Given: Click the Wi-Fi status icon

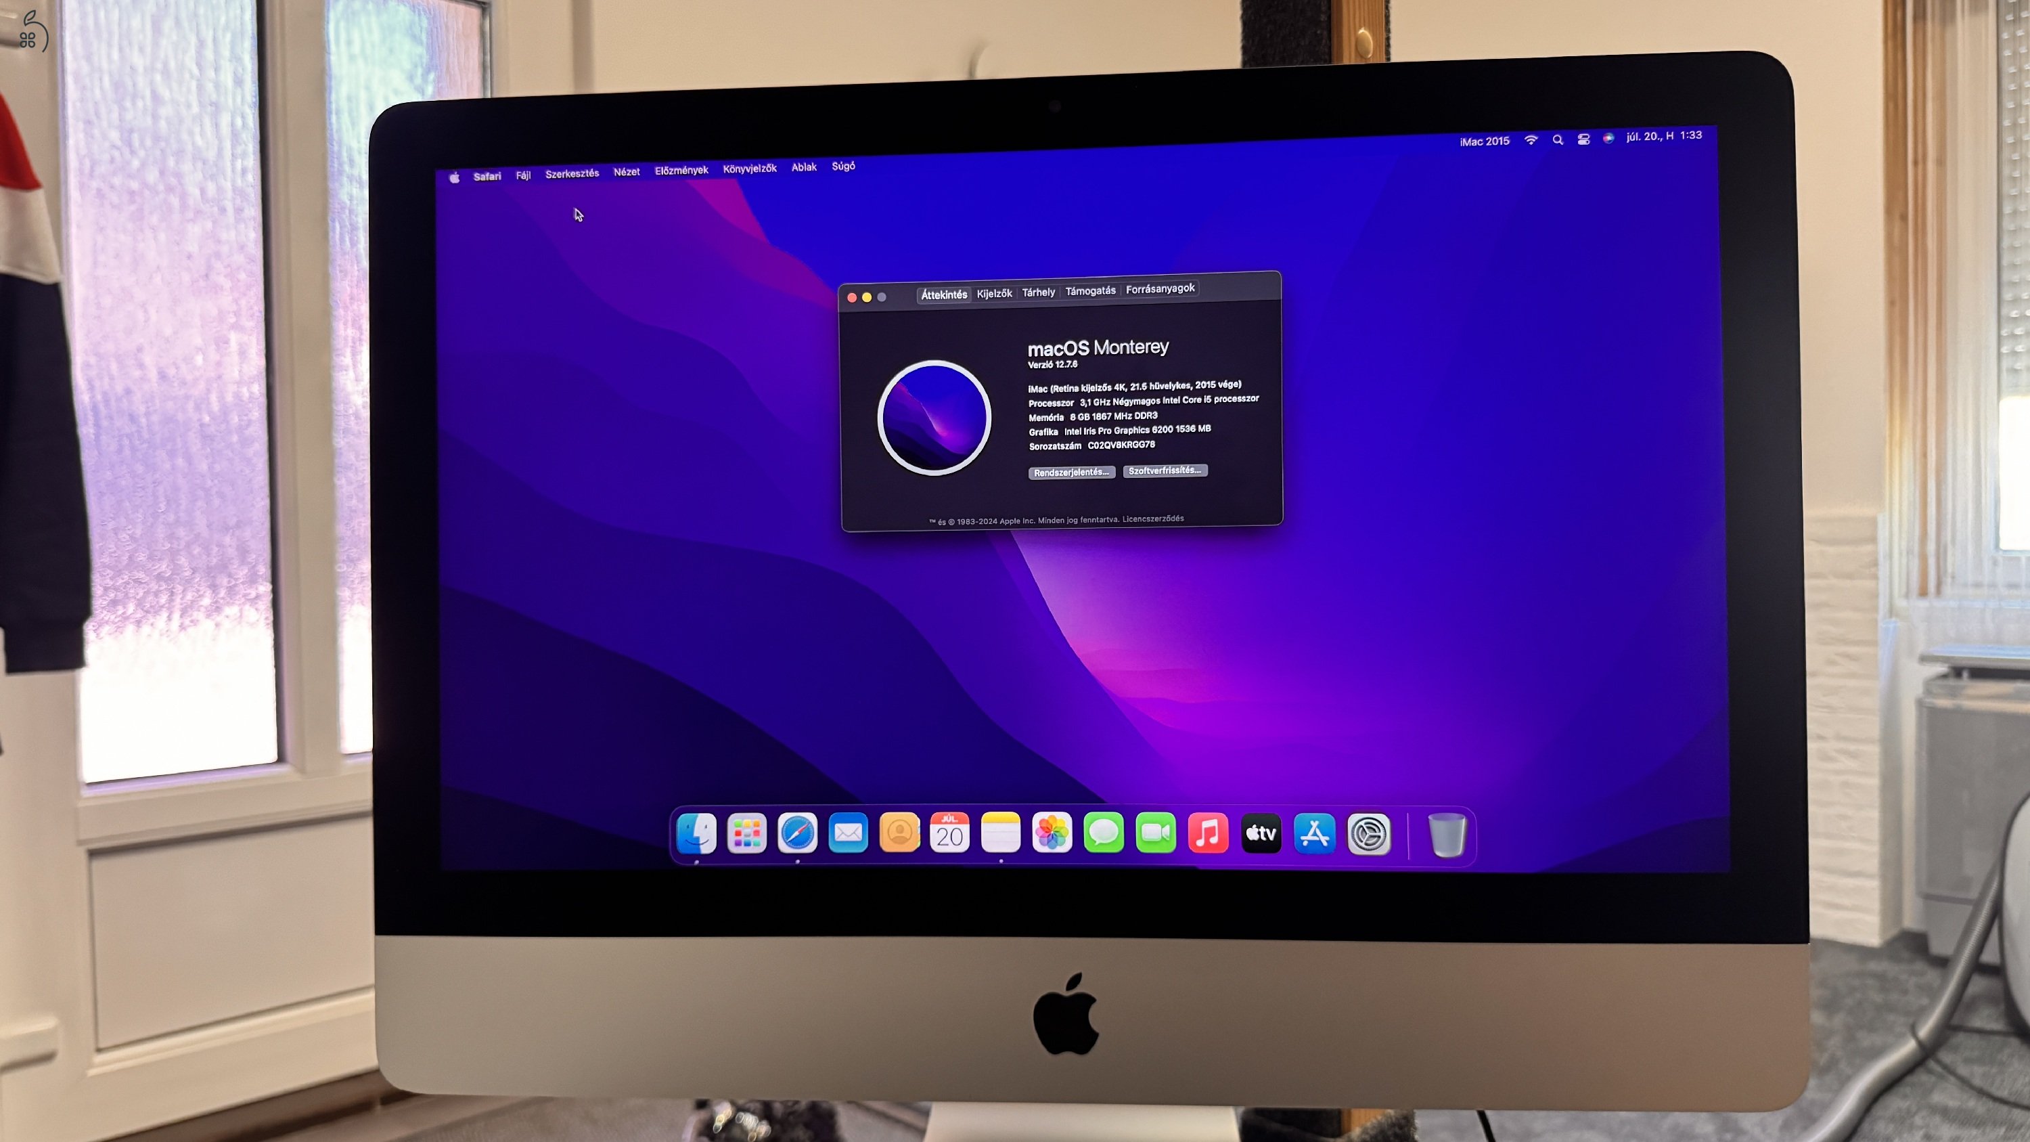Looking at the screenshot, I should click(1531, 140).
